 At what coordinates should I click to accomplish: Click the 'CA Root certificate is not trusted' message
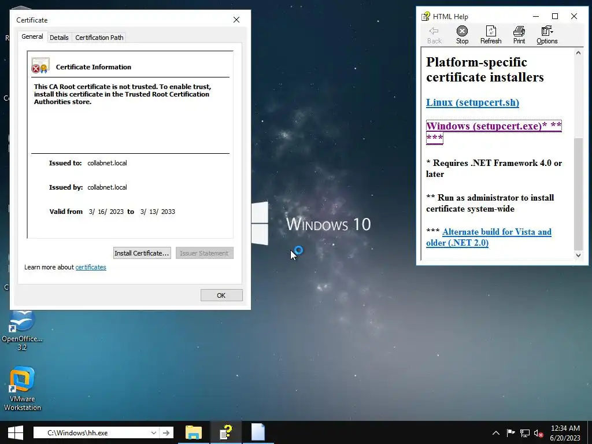123,94
